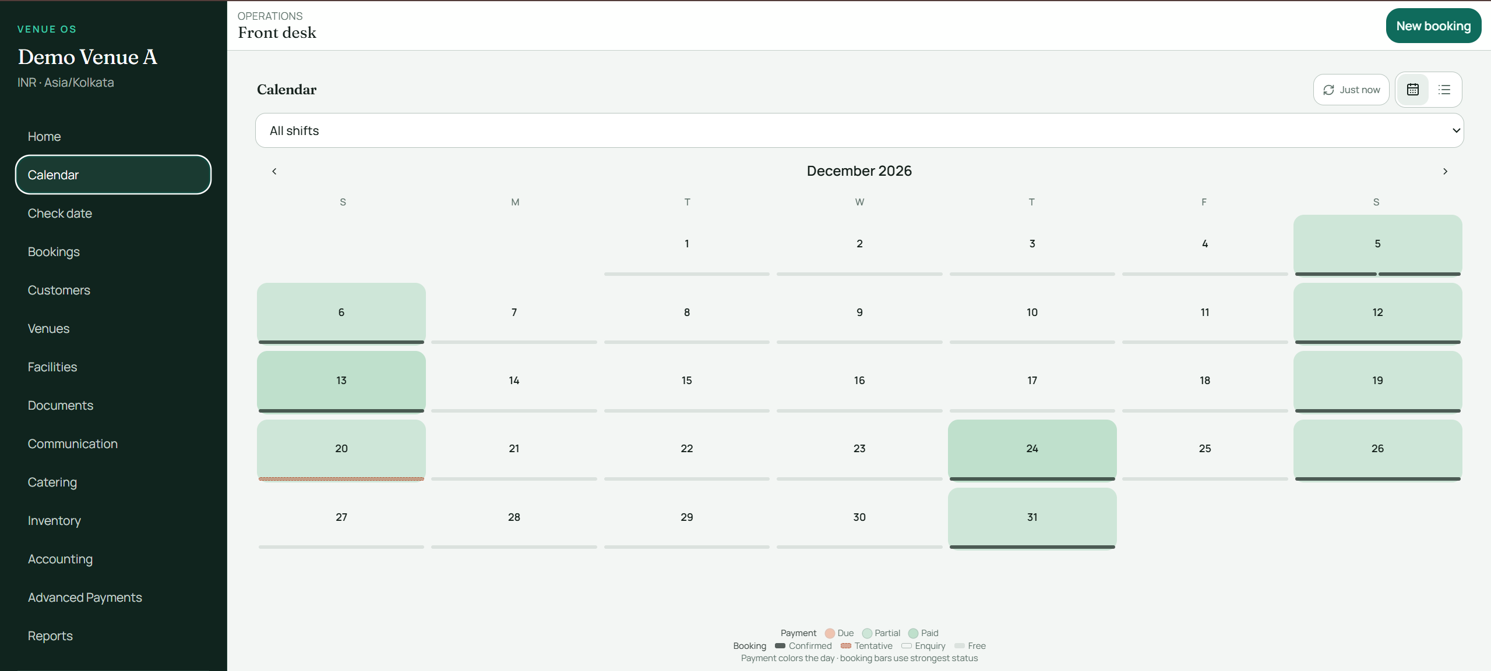1491x671 pixels.
Task: Open Bookings in sidebar
Action: pos(113,251)
